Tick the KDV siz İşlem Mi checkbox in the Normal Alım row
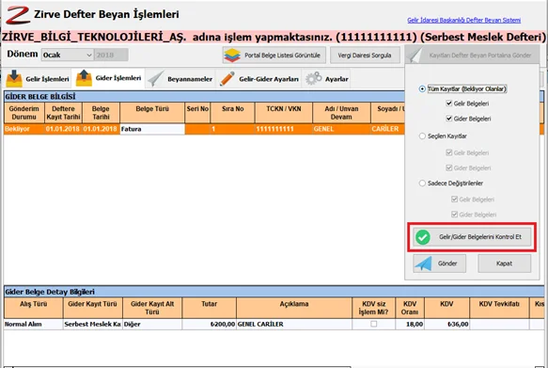The image size is (548, 368). [373, 324]
